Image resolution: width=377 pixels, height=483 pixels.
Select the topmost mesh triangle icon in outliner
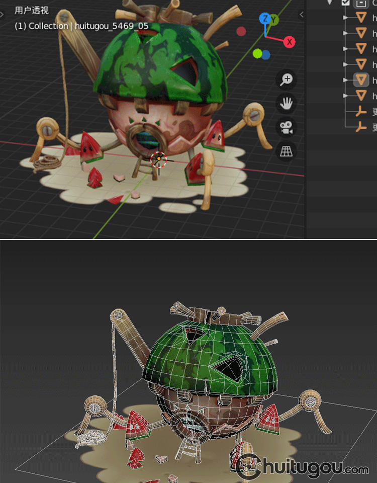click(x=361, y=17)
